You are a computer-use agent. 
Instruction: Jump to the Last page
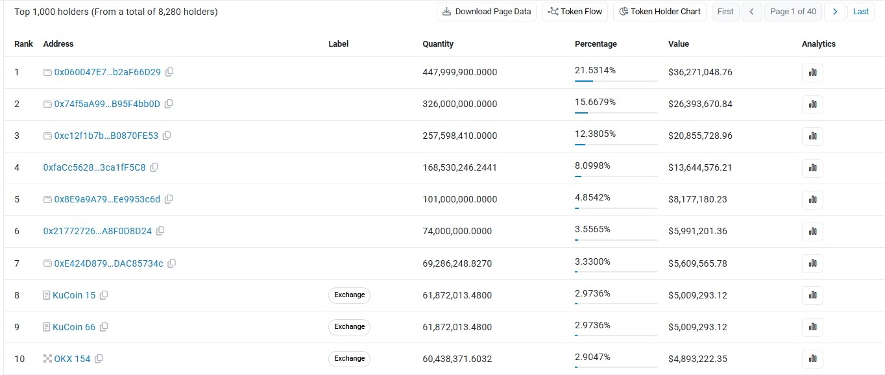[x=861, y=11]
